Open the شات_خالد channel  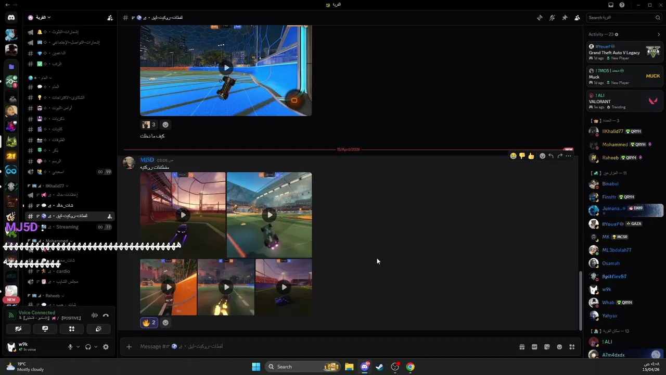69,205
